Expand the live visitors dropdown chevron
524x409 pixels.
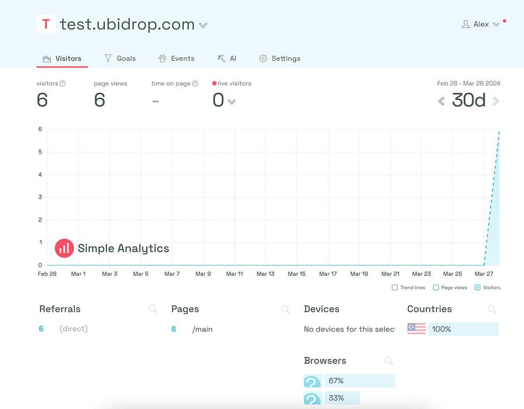coord(232,102)
